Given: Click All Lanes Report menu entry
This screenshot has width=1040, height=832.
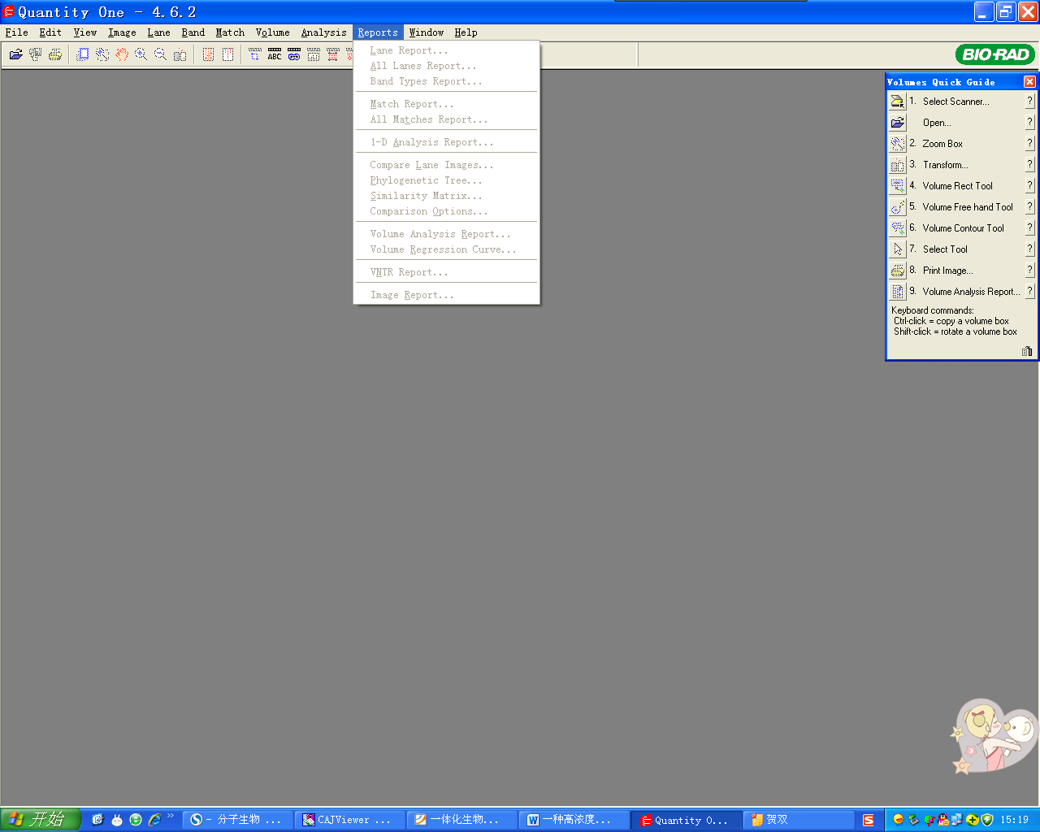Looking at the screenshot, I should tap(447, 66).
